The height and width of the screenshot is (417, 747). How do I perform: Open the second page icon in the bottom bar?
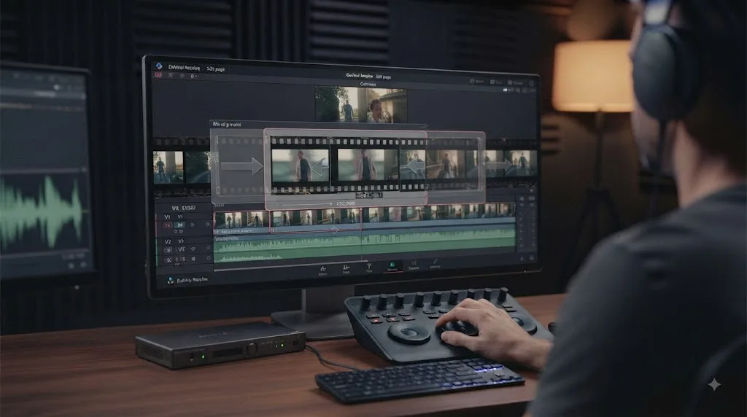[346, 270]
